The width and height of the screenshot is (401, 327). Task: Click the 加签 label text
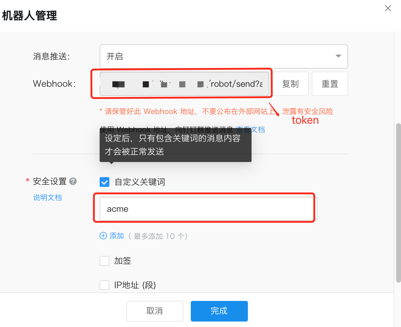coord(123,261)
